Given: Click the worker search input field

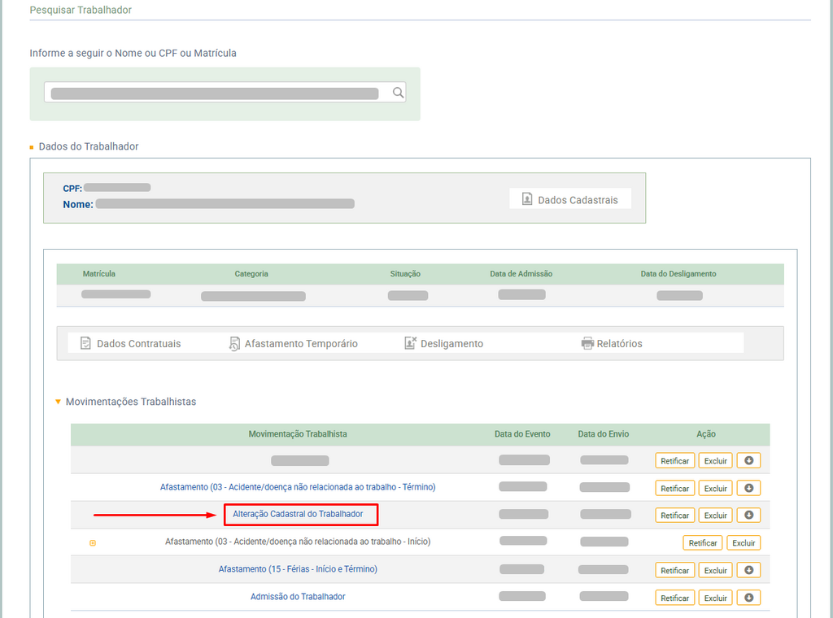Looking at the screenshot, I should click(x=215, y=93).
